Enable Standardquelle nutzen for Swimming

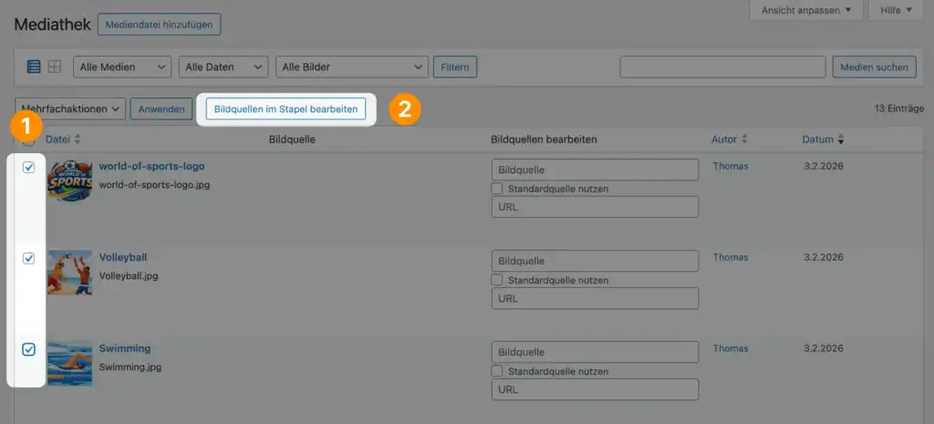[497, 370]
